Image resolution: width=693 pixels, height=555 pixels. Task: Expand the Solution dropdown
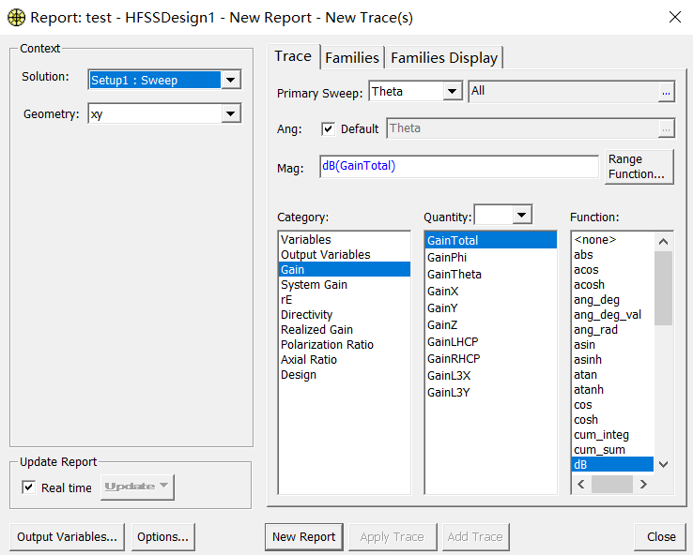[231, 80]
